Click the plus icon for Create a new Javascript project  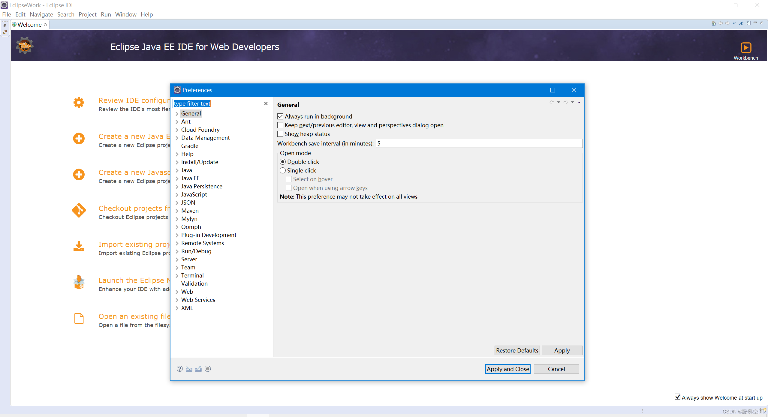coord(79,175)
